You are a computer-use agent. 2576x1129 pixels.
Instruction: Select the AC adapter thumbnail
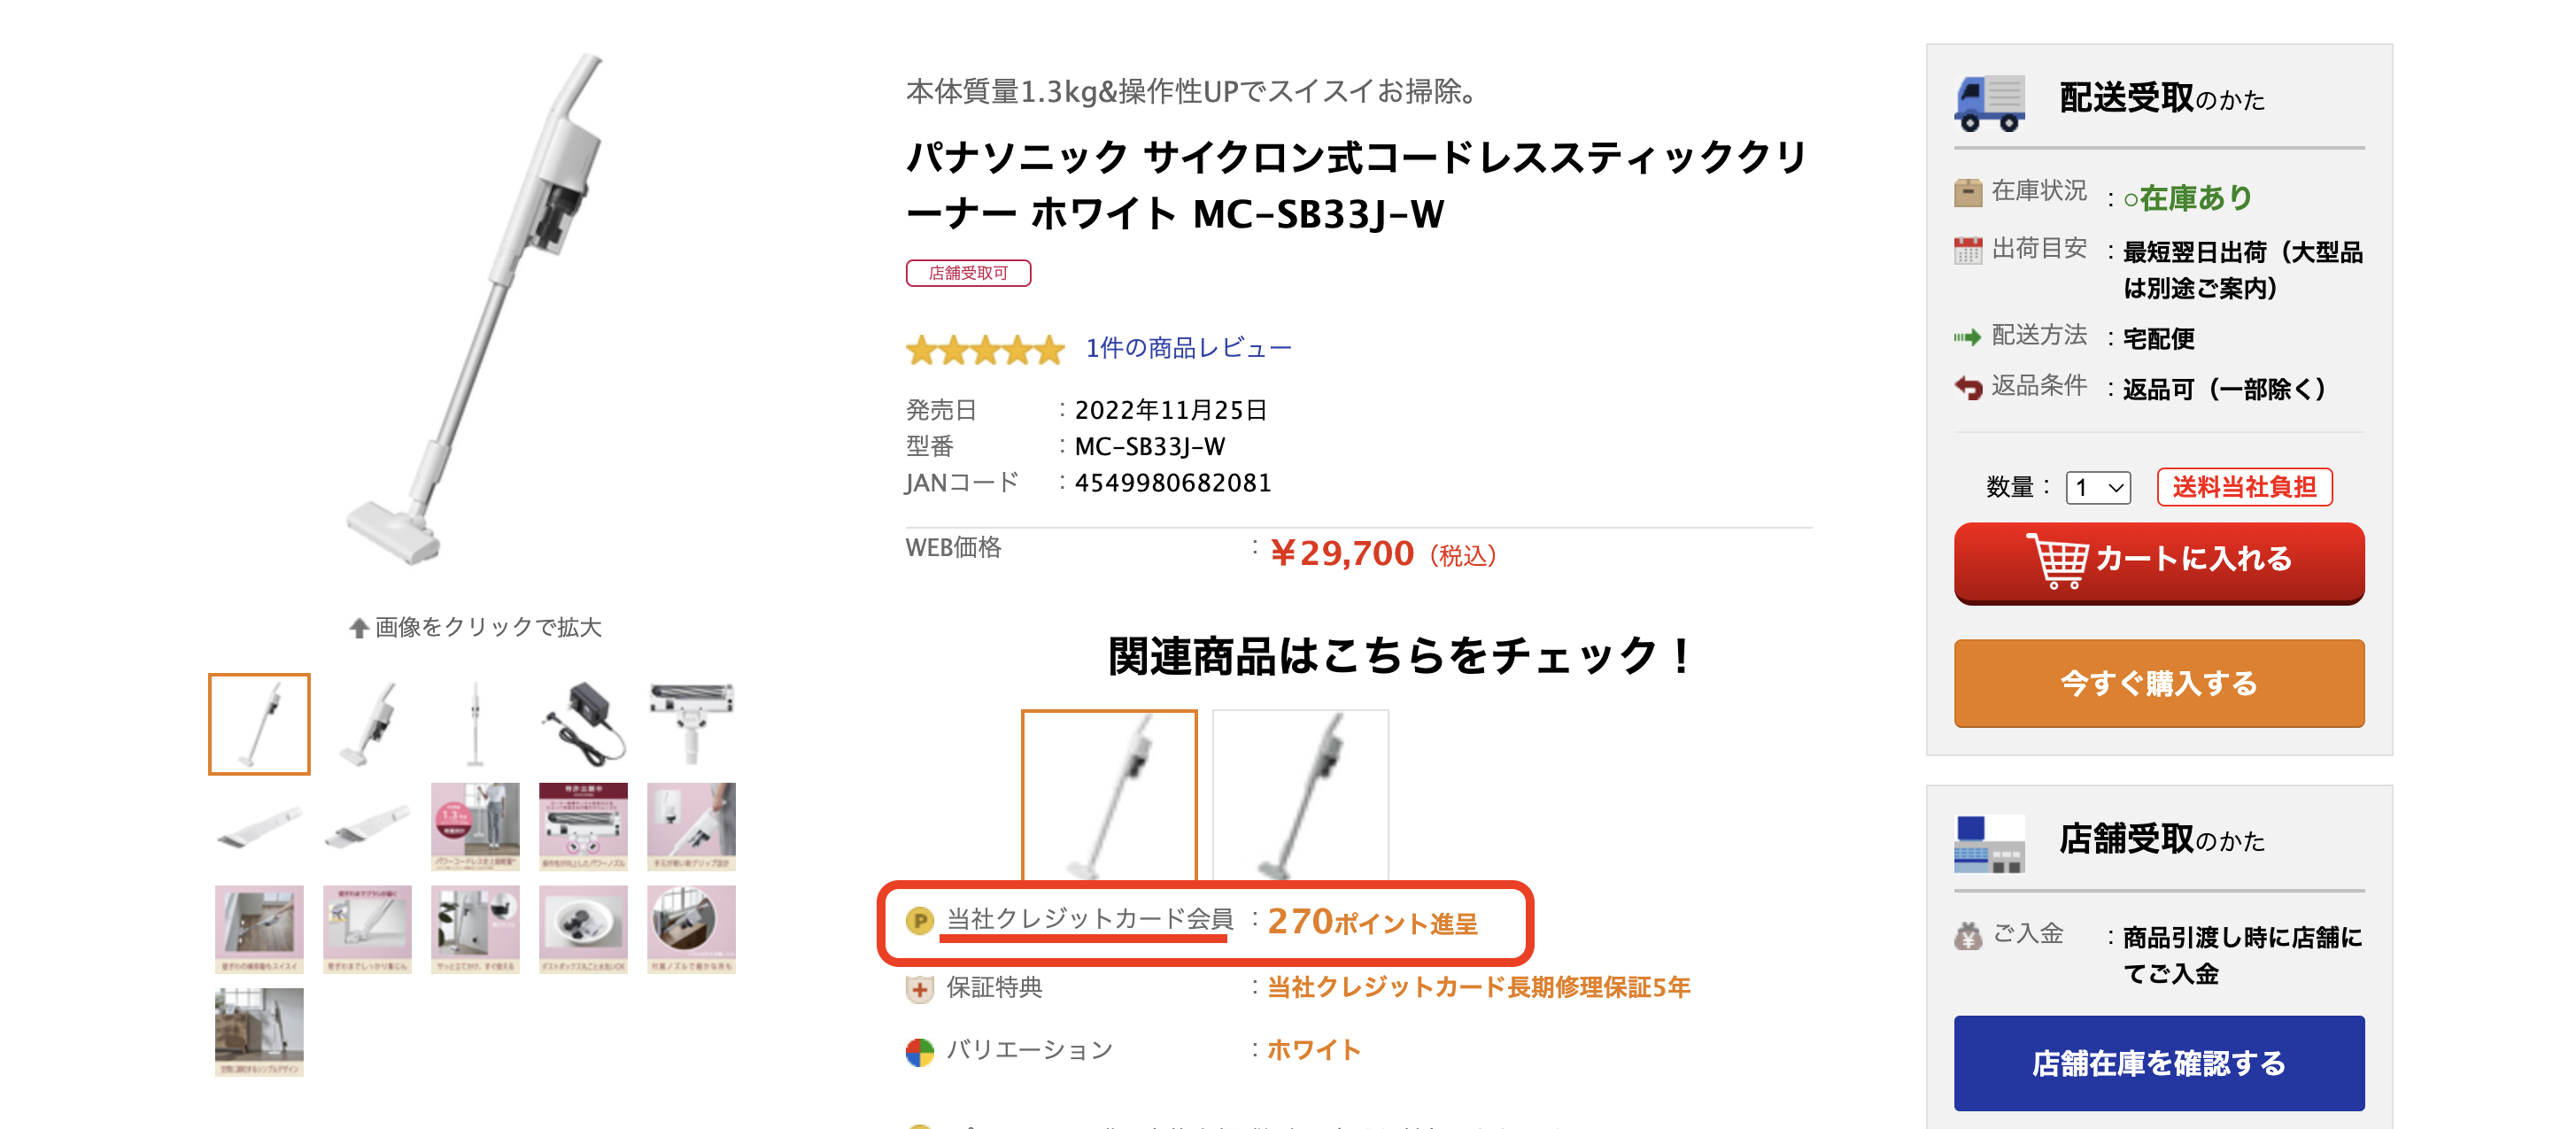pos(584,723)
